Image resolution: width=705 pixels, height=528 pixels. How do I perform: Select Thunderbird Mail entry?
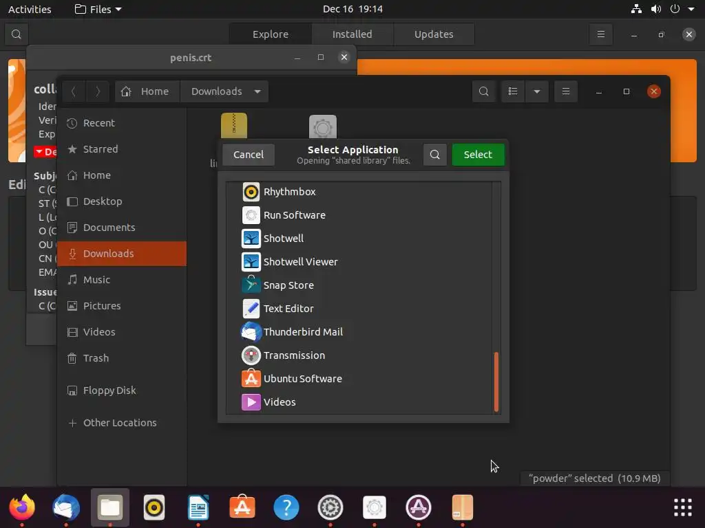pos(359,332)
